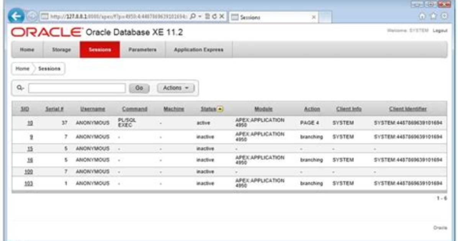This screenshot has width=458, height=241.
Task: Open the Home tab
Action: pyautogui.click(x=27, y=50)
